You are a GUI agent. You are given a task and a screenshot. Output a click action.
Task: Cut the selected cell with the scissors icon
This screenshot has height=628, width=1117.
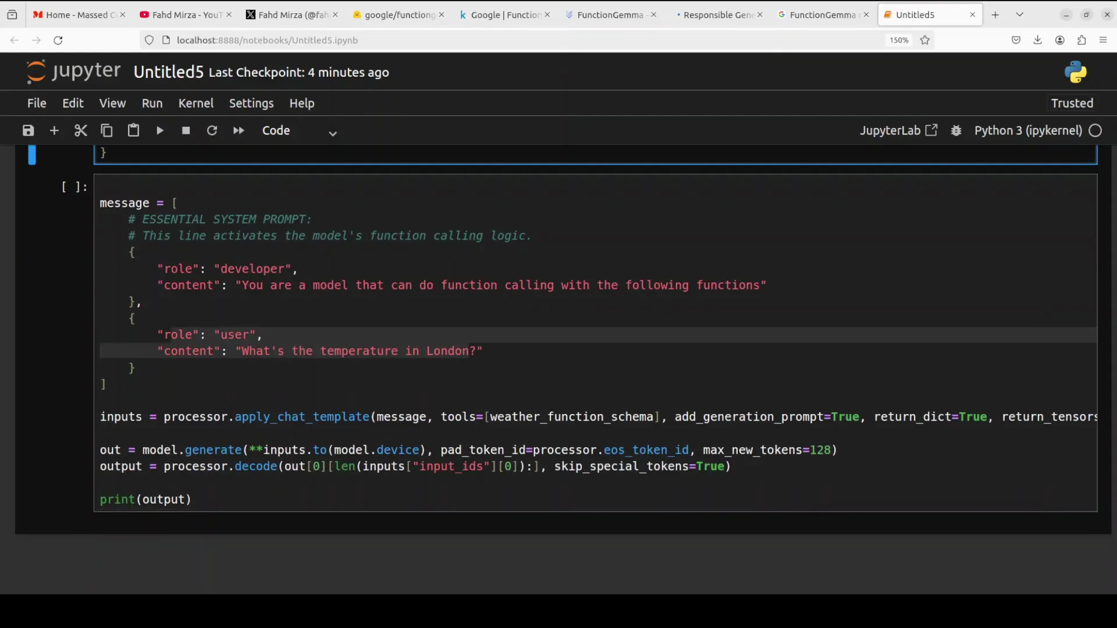pyautogui.click(x=80, y=130)
